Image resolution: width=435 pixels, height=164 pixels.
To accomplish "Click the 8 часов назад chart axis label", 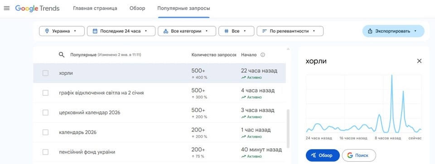I will pyautogui.click(x=387, y=138).
